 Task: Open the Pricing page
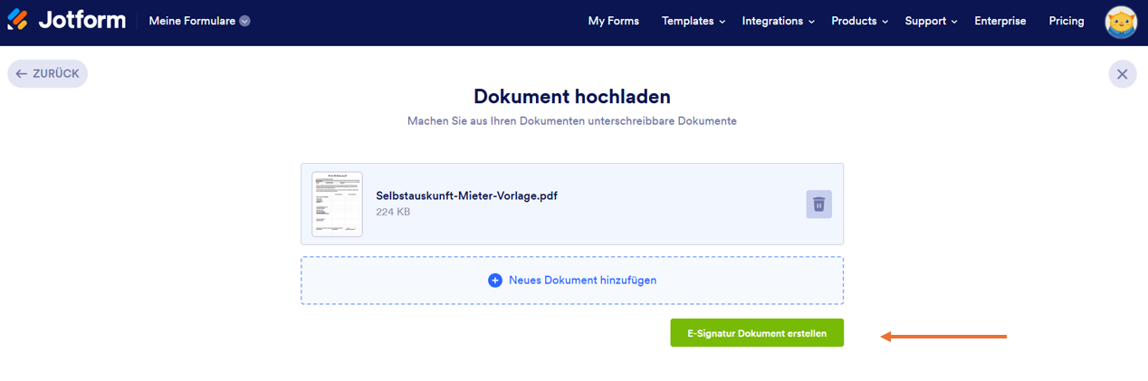tap(1067, 21)
